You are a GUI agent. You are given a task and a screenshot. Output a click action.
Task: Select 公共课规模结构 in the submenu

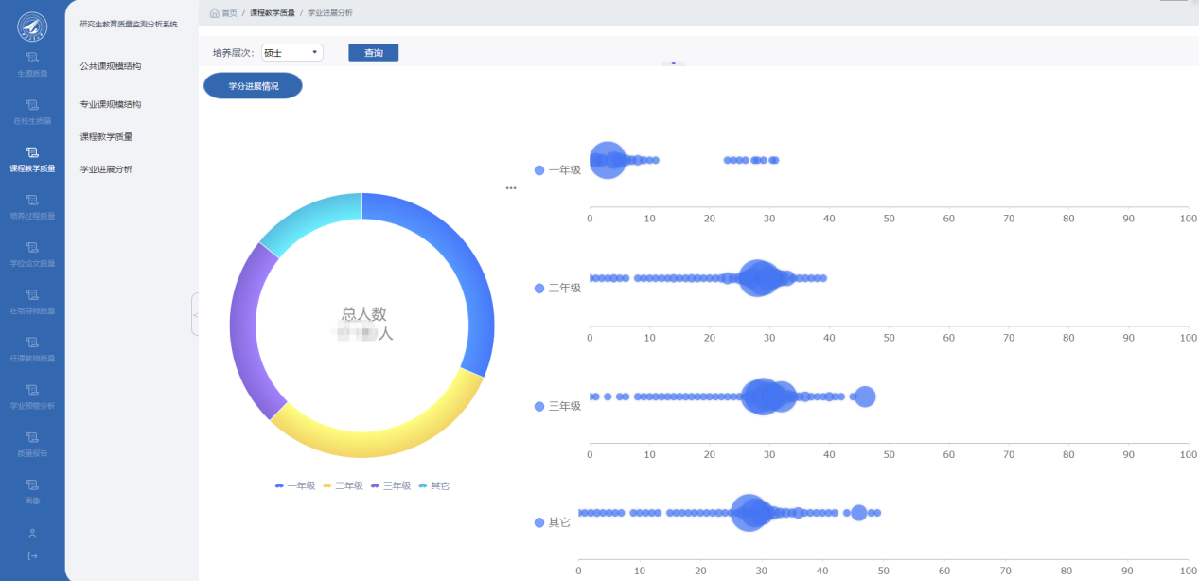[111, 66]
